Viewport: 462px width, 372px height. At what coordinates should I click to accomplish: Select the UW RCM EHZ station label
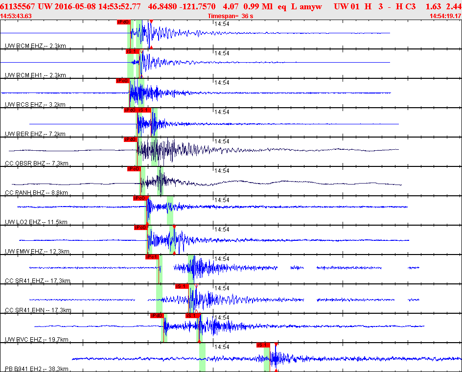pos(35,46)
